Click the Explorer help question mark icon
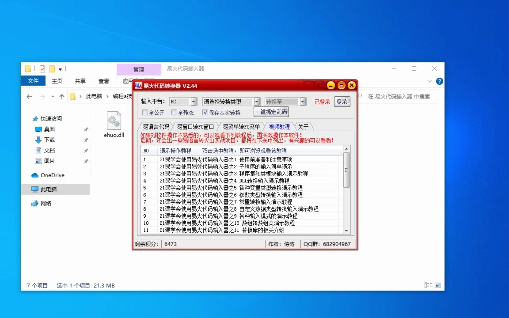509x318 pixels. pyautogui.click(x=439, y=81)
